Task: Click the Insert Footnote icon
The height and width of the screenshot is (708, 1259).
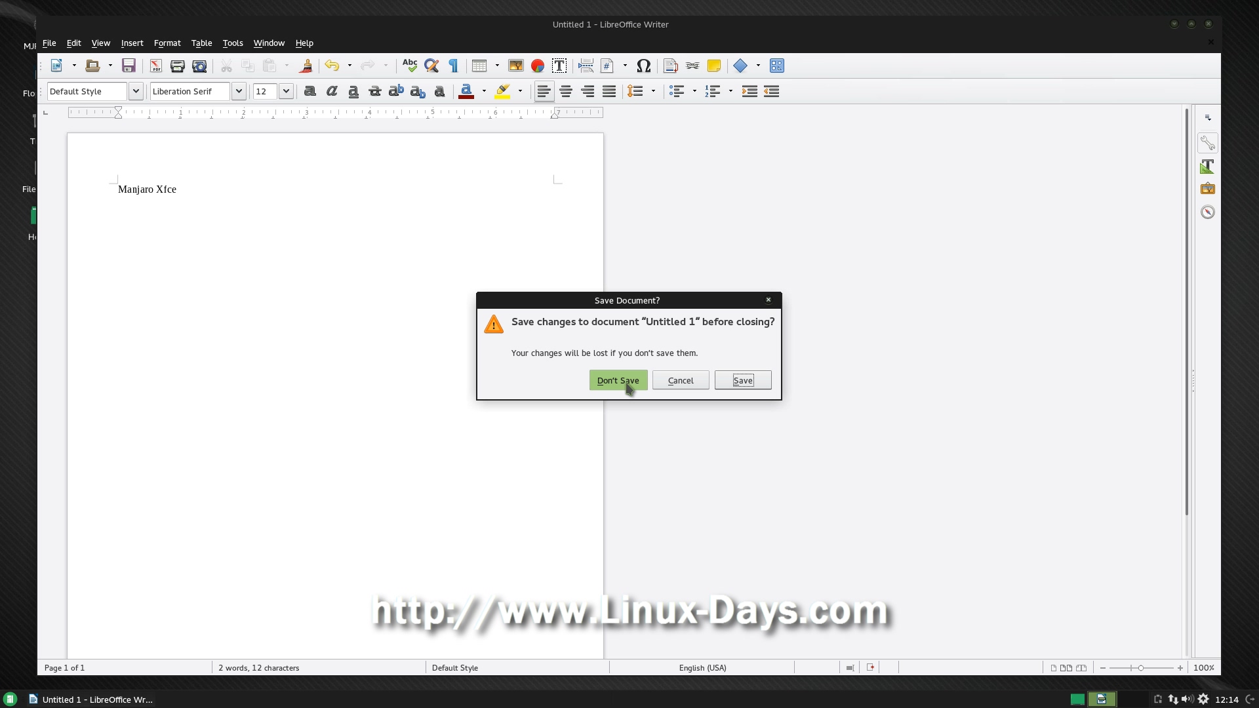Action: (x=670, y=66)
